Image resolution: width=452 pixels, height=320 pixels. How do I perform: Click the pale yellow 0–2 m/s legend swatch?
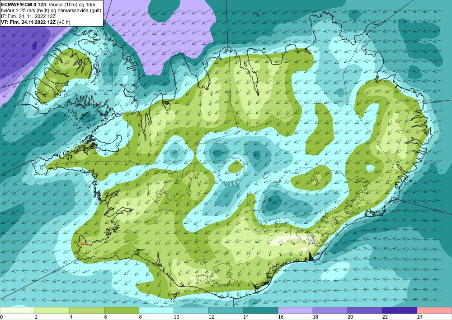[17, 311]
